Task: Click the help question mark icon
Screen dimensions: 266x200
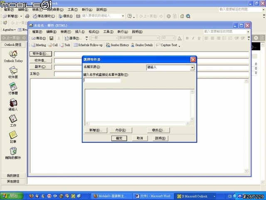Action: point(129,16)
